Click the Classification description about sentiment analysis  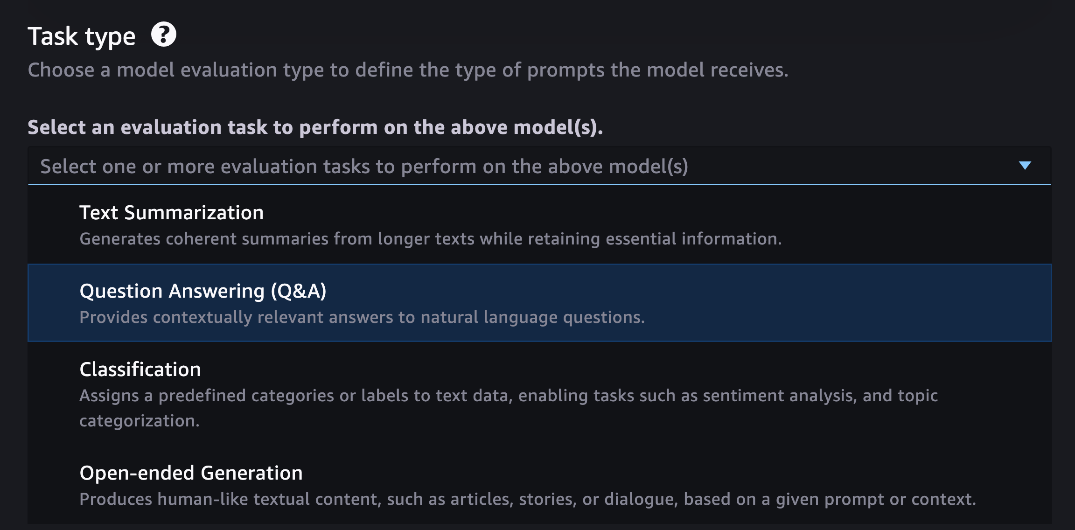click(x=509, y=408)
